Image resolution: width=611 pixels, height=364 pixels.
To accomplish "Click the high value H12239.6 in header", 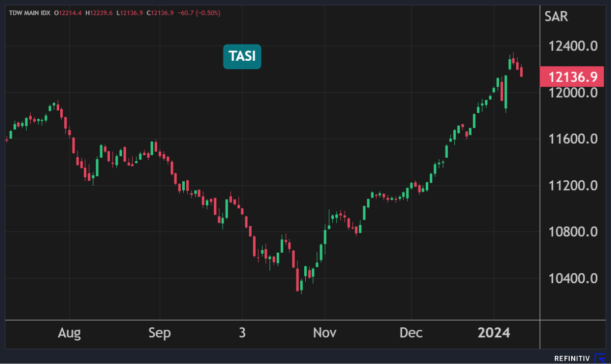I will click(100, 12).
